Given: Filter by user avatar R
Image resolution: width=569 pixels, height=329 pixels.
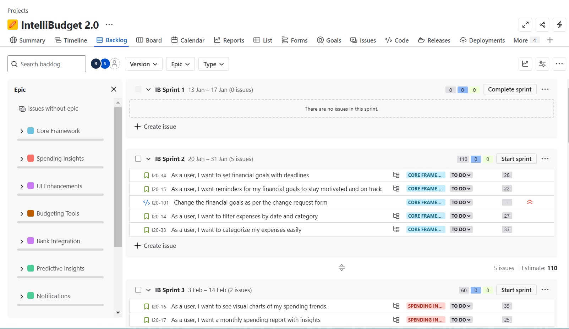Looking at the screenshot, I should click(x=95, y=64).
